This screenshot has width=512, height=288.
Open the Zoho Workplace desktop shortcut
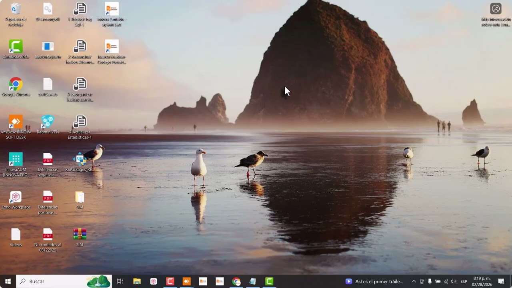(x=16, y=200)
